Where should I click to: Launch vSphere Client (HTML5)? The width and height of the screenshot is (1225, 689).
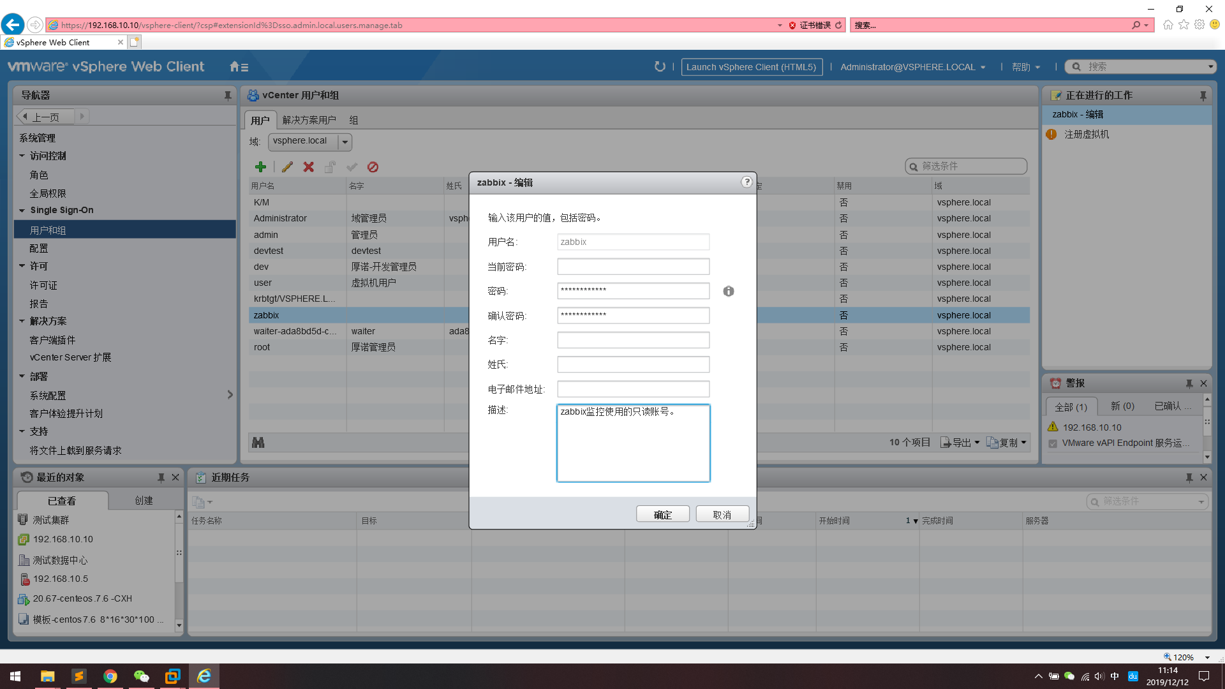click(752, 67)
